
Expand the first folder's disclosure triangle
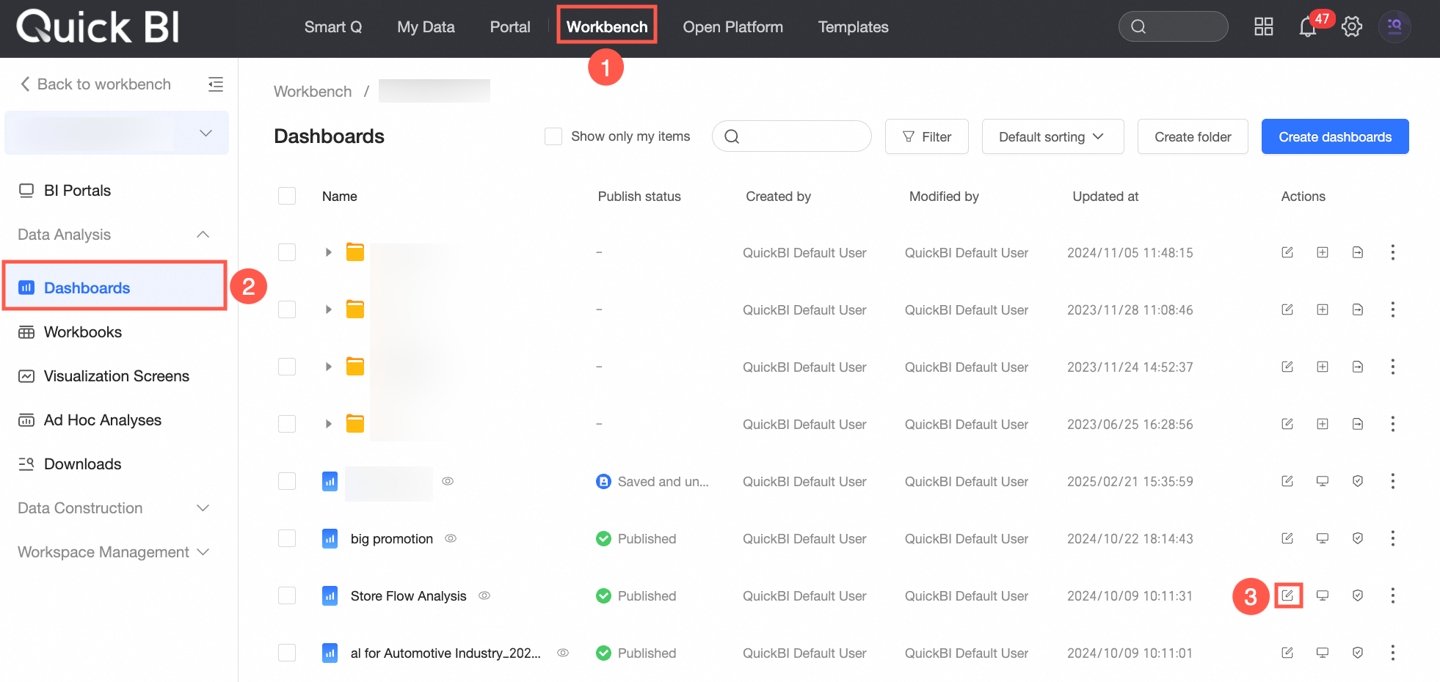click(x=328, y=252)
